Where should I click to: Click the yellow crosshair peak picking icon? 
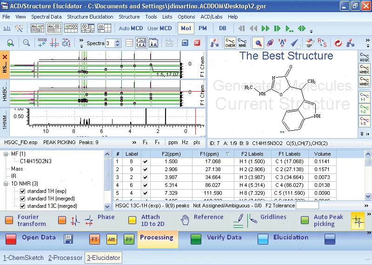pyautogui.click(x=358, y=221)
